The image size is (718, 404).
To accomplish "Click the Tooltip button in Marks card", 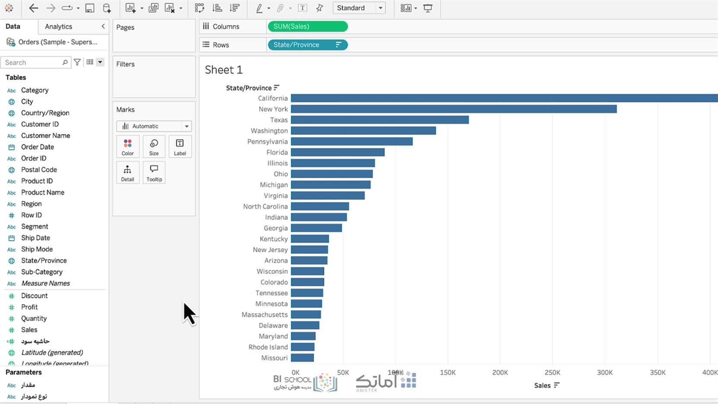I will 154,173.
